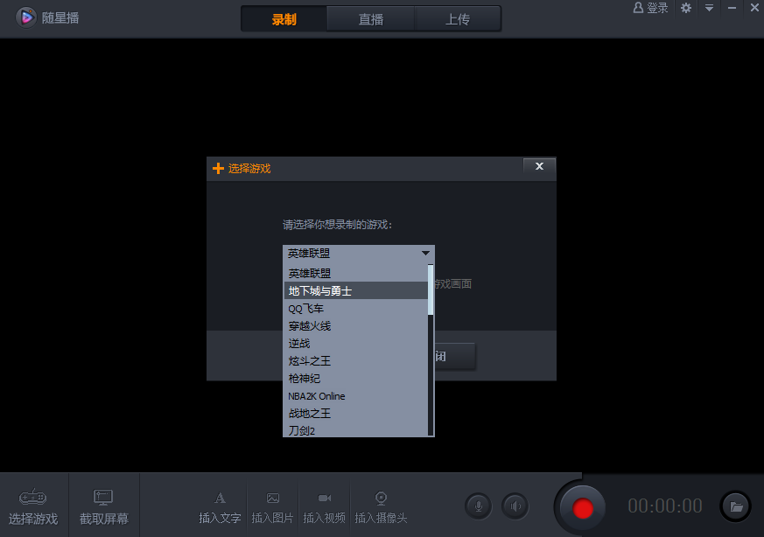Select the 选择游戏 gamepad icon

pyautogui.click(x=33, y=505)
